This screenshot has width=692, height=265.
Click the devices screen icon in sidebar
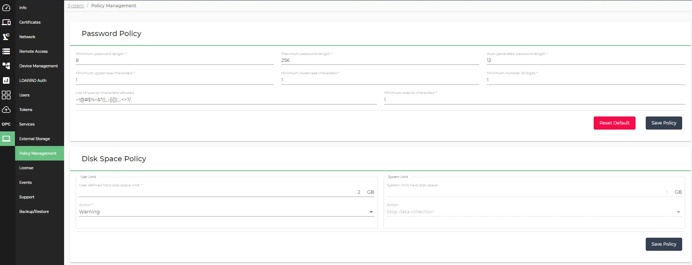6,22
